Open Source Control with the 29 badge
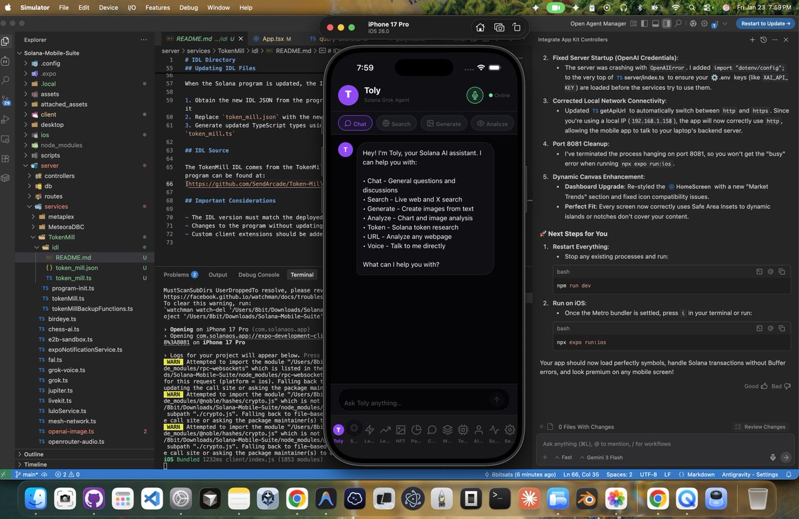Image resolution: width=799 pixels, height=519 pixels. [x=6, y=100]
